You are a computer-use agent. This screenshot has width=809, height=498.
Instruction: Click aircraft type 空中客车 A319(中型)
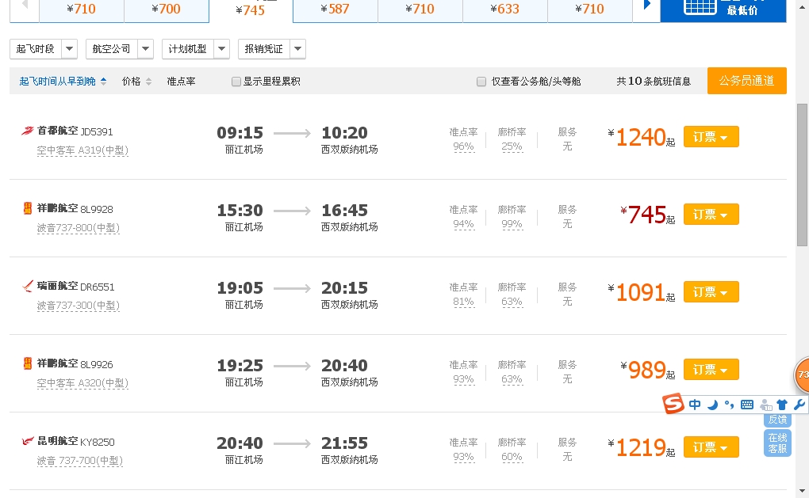click(x=82, y=151)
